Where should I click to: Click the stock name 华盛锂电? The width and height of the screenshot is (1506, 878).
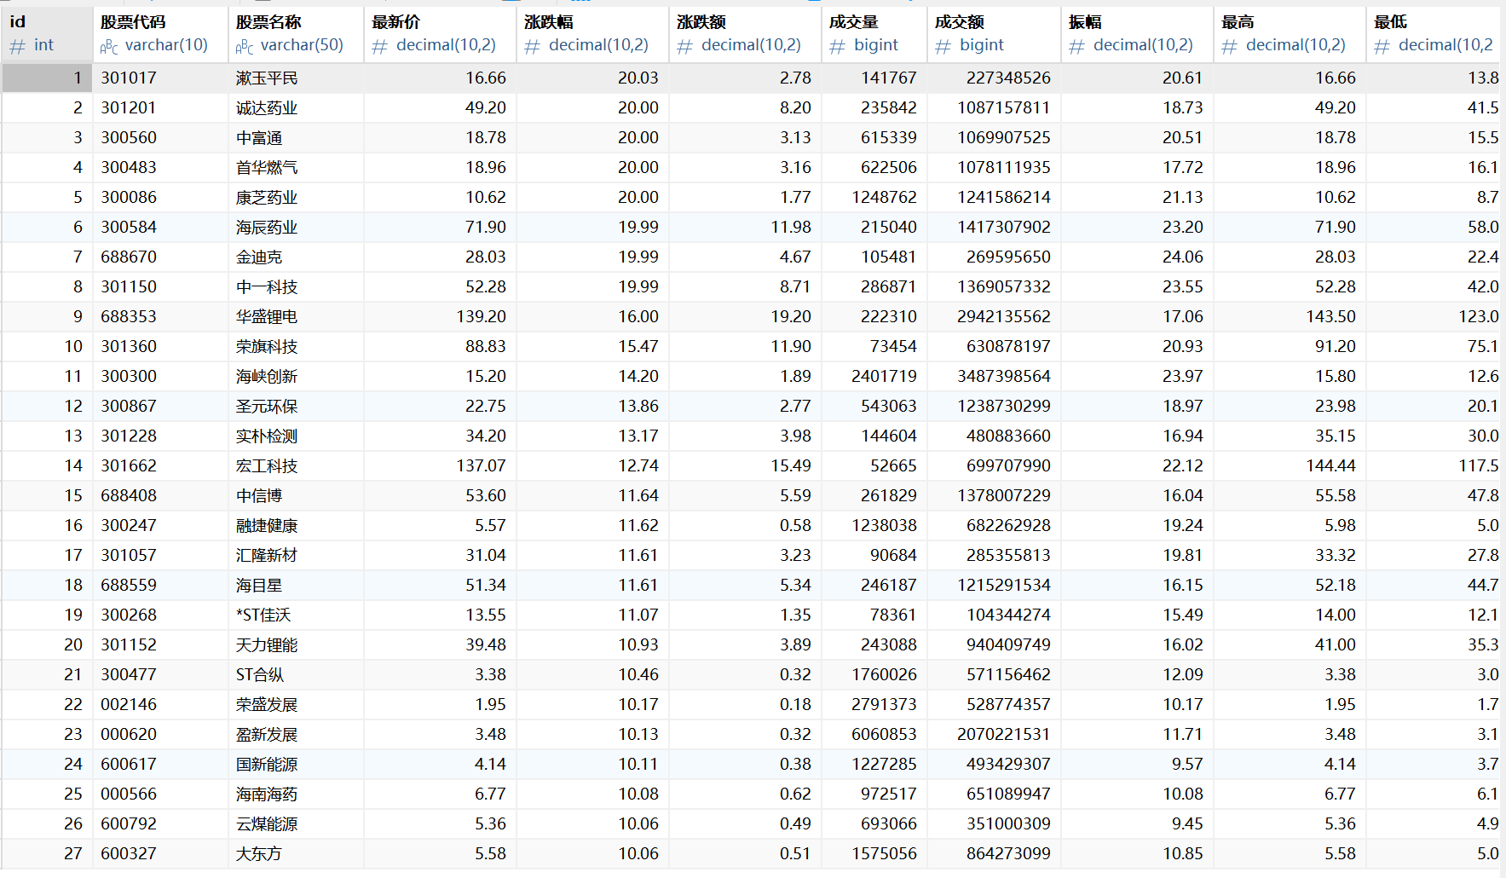pos(267,317)
